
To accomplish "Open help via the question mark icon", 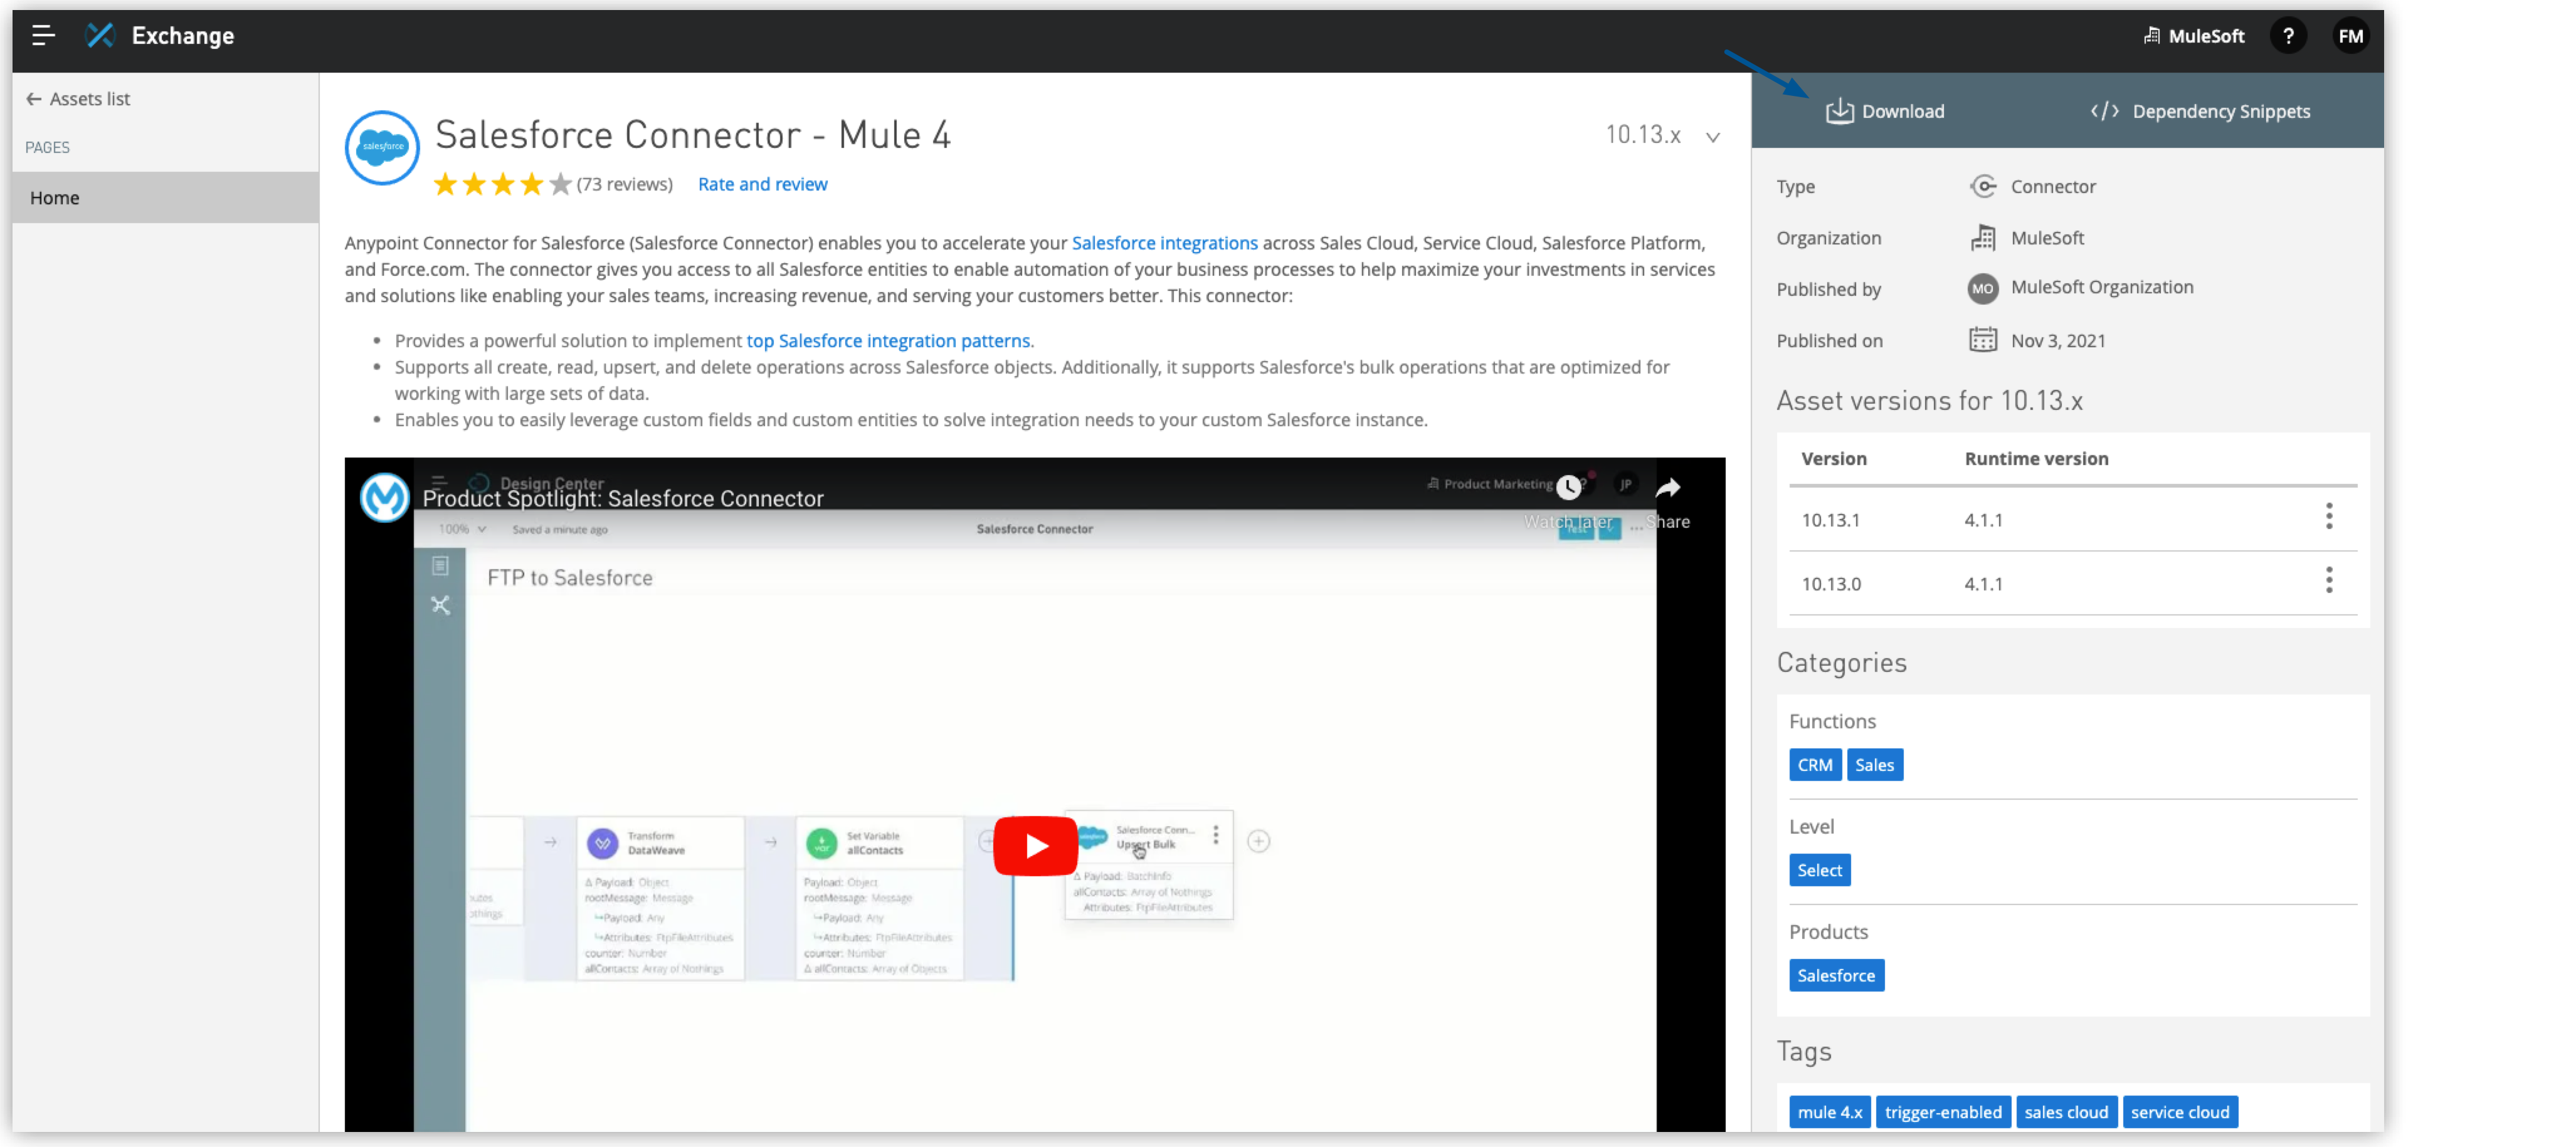I will pyautogui.click(x=2289, y=35).
